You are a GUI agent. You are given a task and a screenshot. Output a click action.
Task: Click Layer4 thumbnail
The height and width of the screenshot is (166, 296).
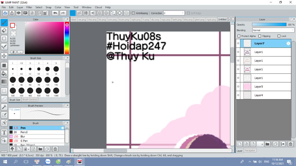click(247, 95)
